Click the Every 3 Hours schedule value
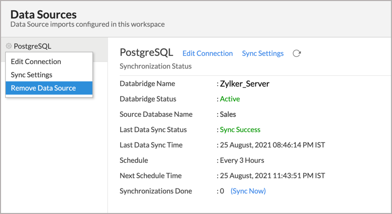The image size is (392, 214). click(x=242, y=160)
